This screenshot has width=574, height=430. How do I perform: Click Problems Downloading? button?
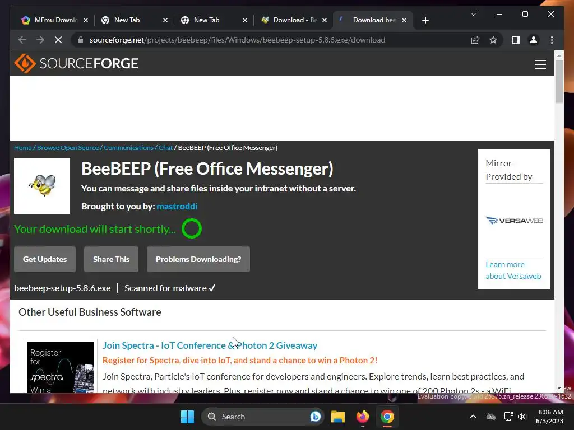pos(198,259)
